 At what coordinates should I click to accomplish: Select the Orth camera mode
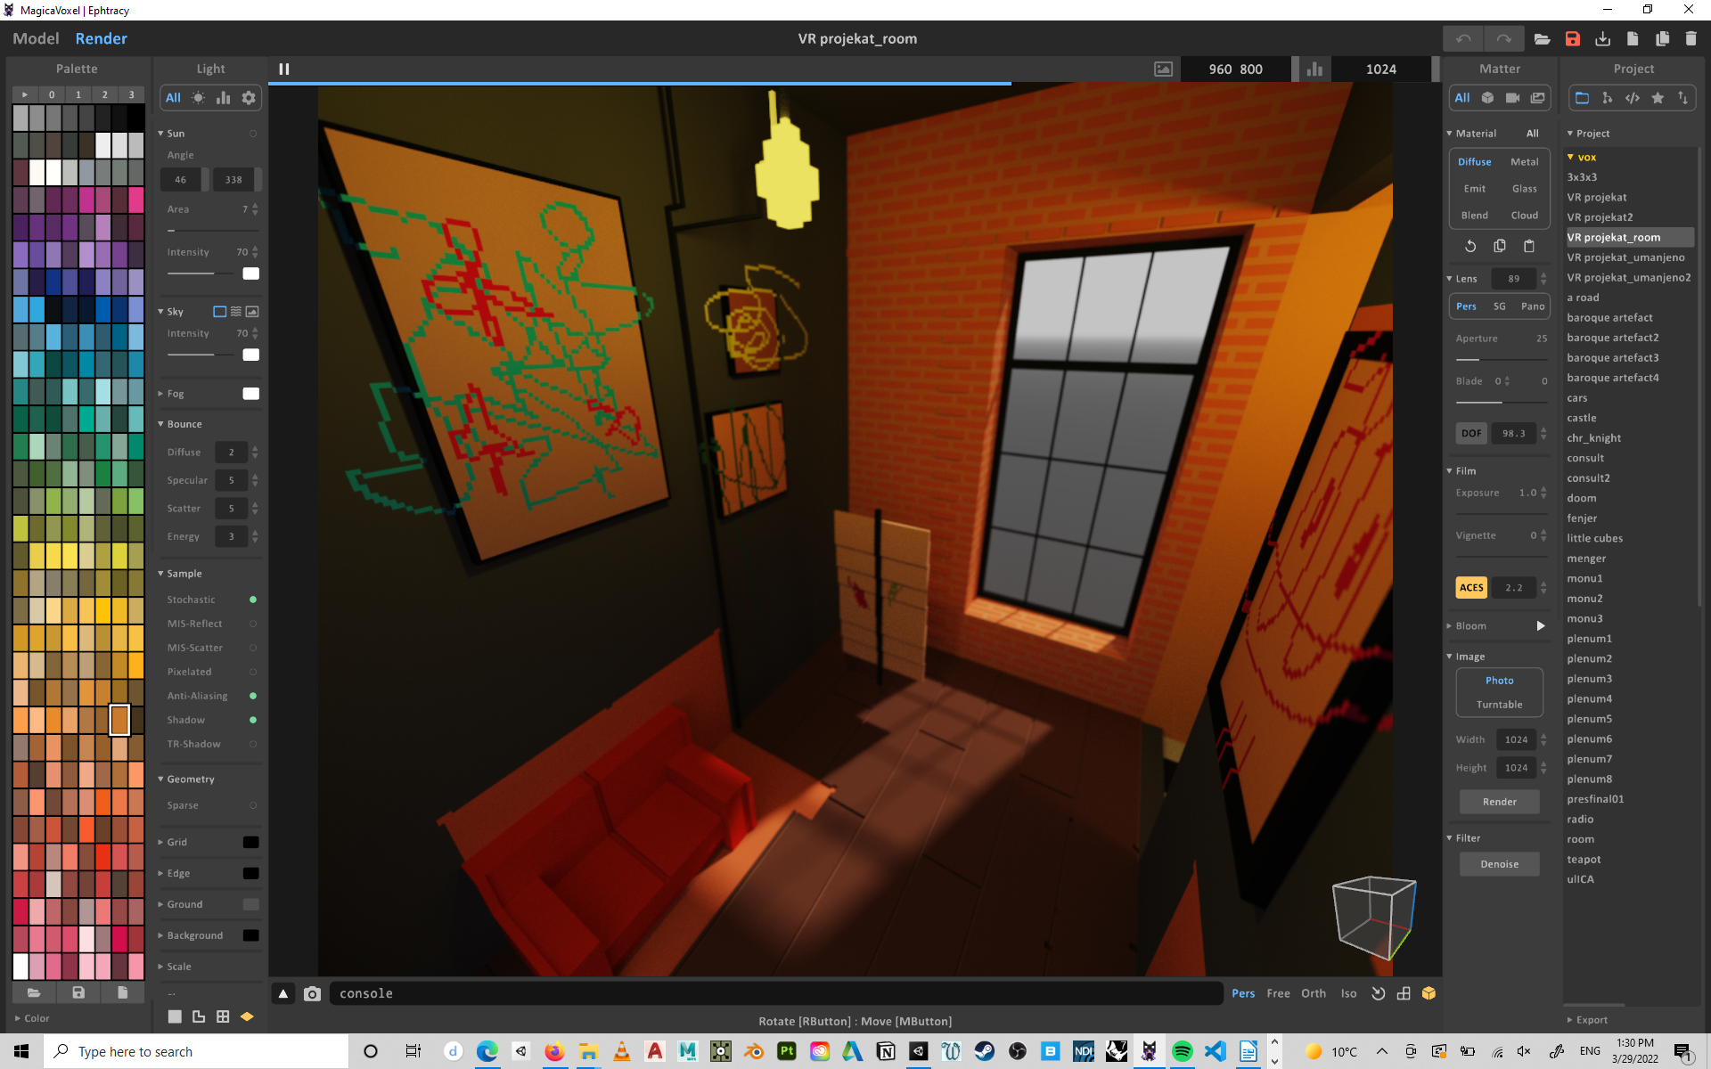point(1313,993)
